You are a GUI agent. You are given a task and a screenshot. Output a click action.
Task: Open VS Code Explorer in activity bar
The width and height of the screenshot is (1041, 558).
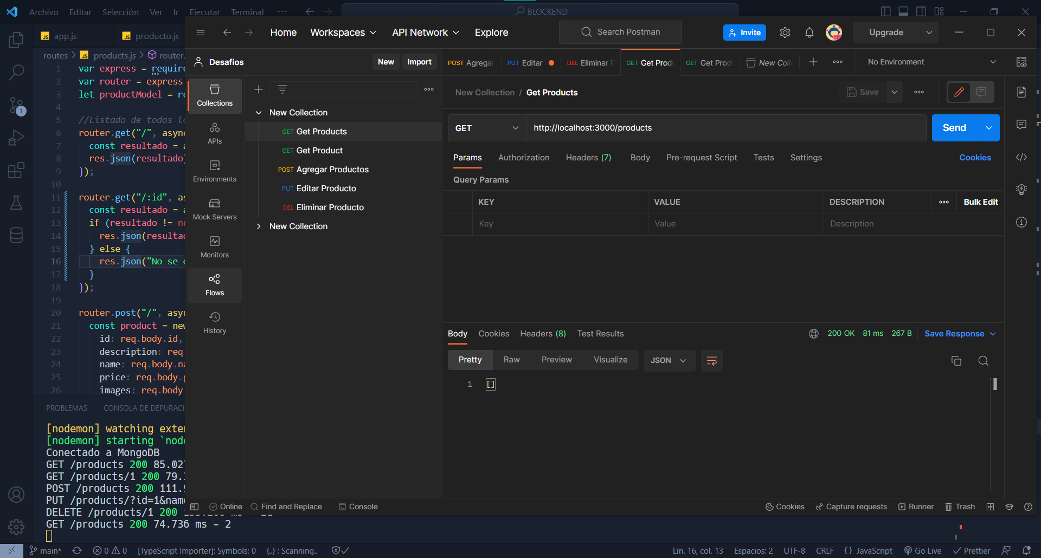(16, 40)
